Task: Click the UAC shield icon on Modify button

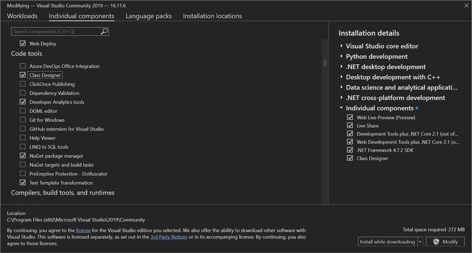Action: coord(436,242)
